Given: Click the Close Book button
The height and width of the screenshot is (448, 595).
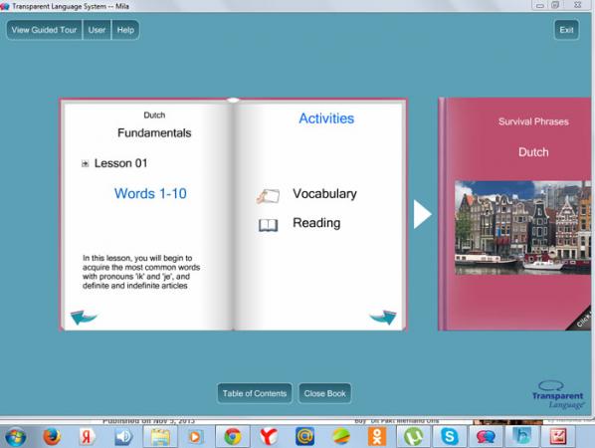Looking at the screenshot, I should 324,393.
